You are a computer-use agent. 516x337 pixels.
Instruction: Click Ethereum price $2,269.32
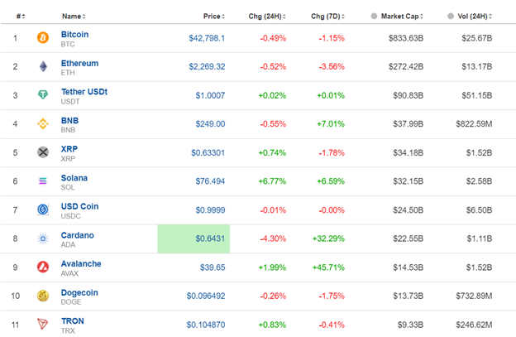coord(207,66)
